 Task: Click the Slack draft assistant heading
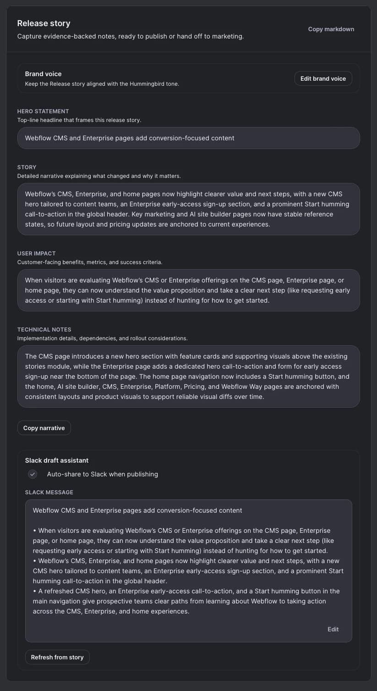coord(56,460)
